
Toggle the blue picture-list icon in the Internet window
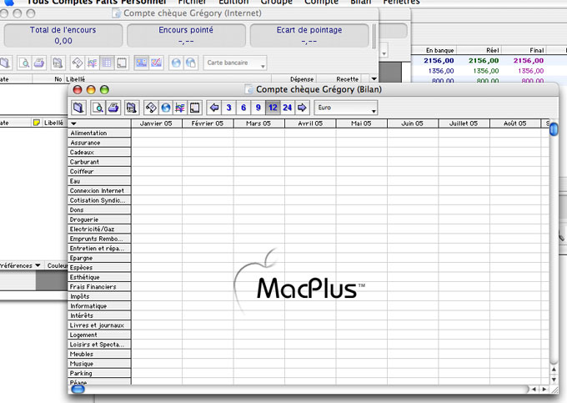pos(141,63)
